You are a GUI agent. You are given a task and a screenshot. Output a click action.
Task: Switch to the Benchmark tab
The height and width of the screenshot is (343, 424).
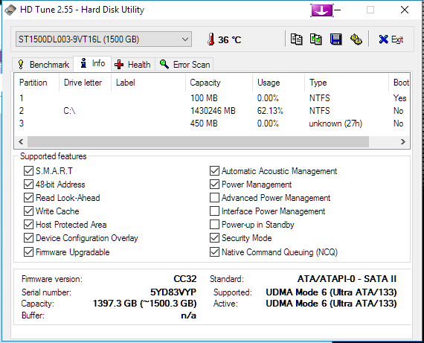pyautogui.click(x=43, y=65)
